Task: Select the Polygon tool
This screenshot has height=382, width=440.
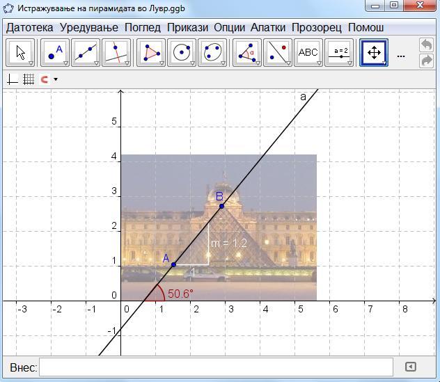Action: pyautogui.click(x=151, y=53)
